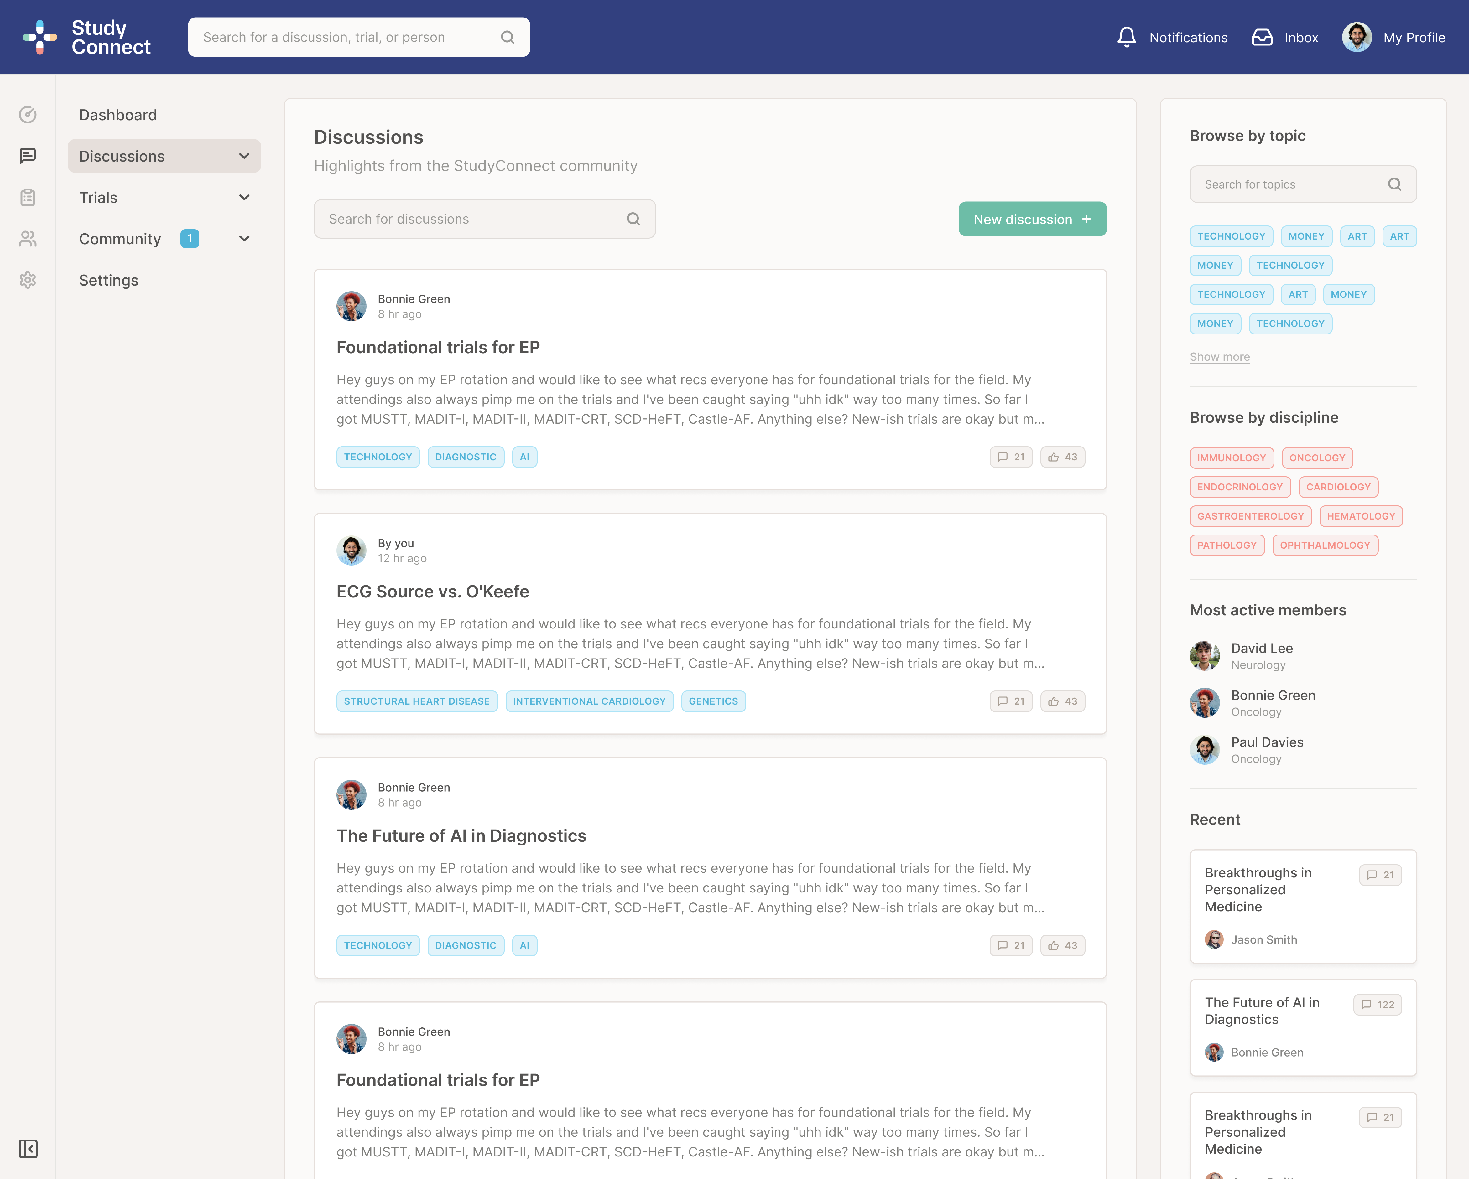Open Notifications via the bell icon
This screenshot has height=1179, width=1469.
[x=1126, y=38]
